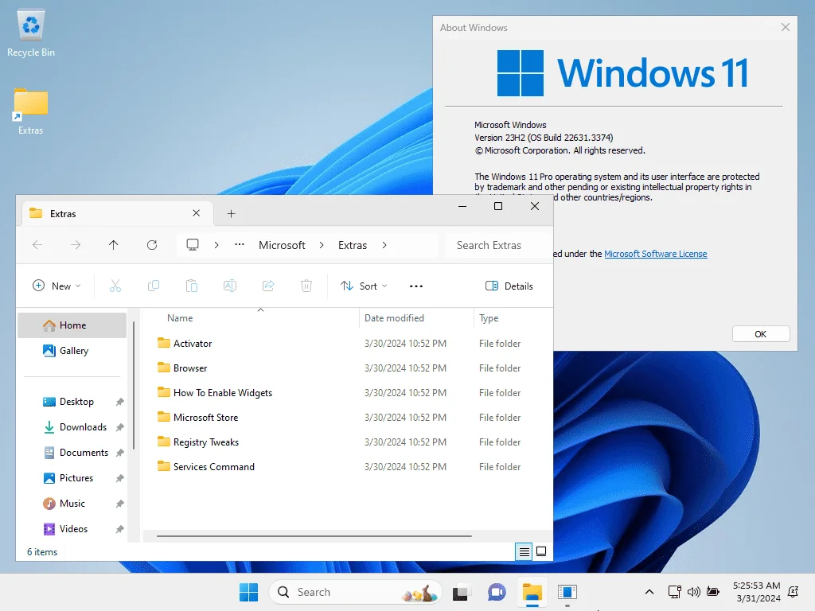Open the network icon in system tray

674,592
